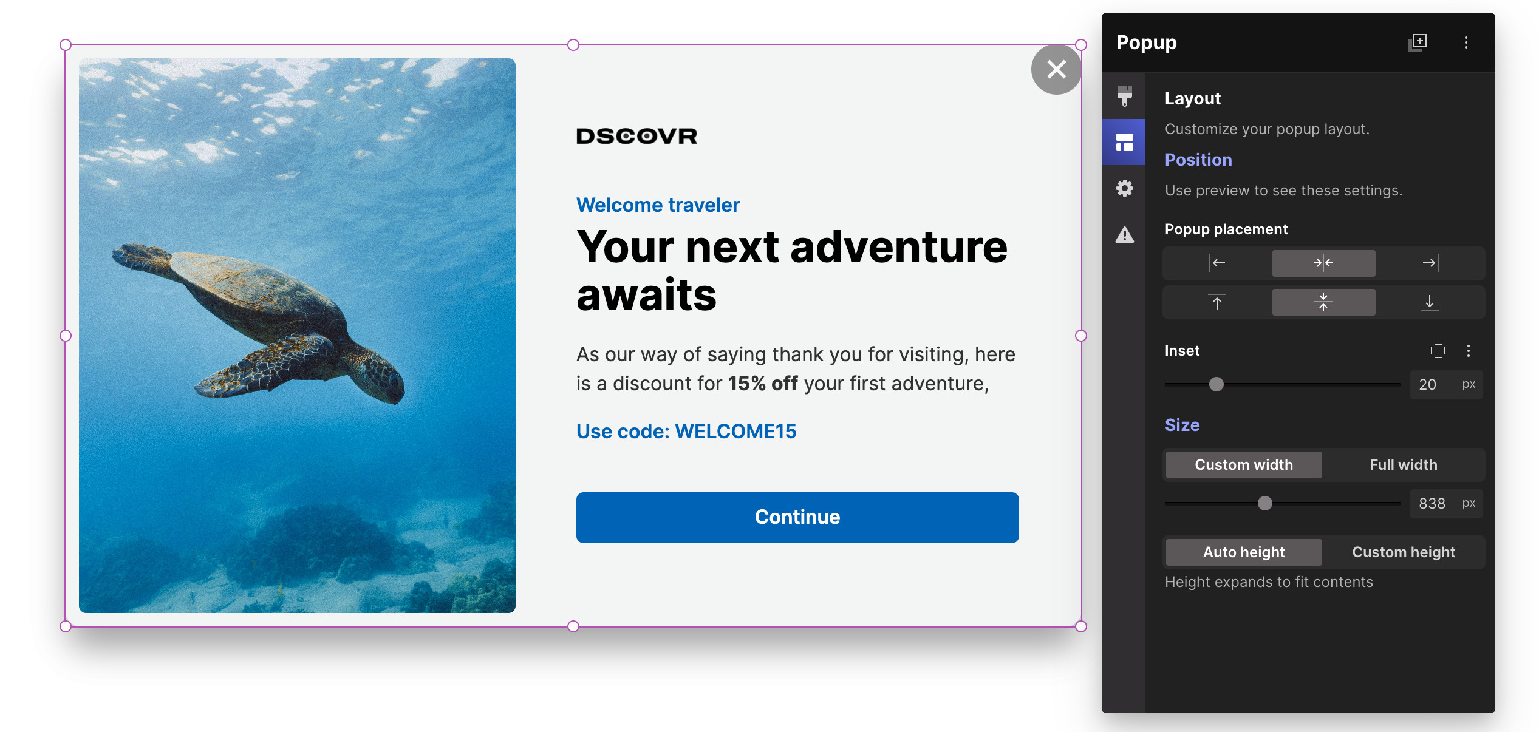Viewport: 1539px width, 732px height.
Task: Select the align-right popup placement icon
Action: pyautogui.click(x=1428, y=263)
